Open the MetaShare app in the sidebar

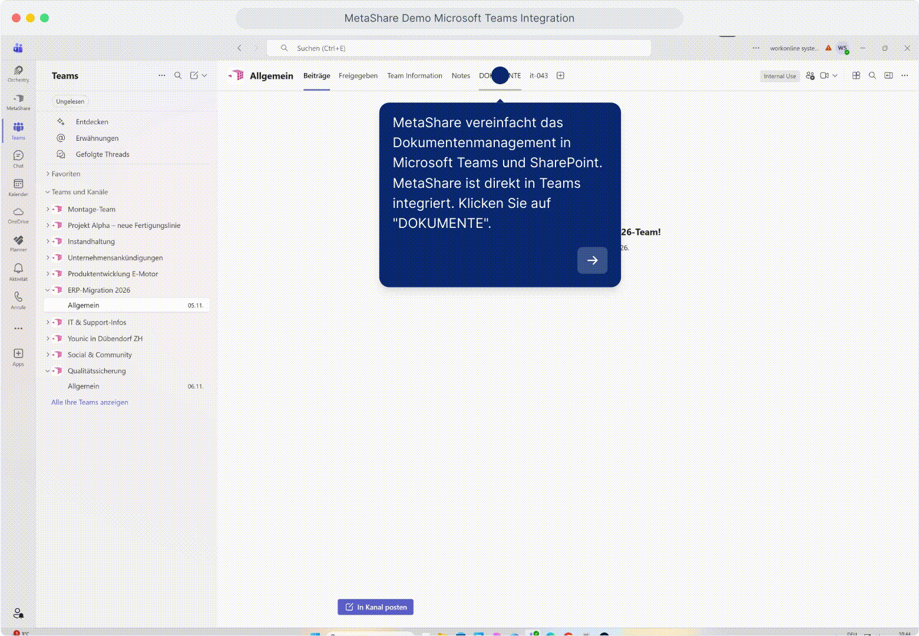18,101
